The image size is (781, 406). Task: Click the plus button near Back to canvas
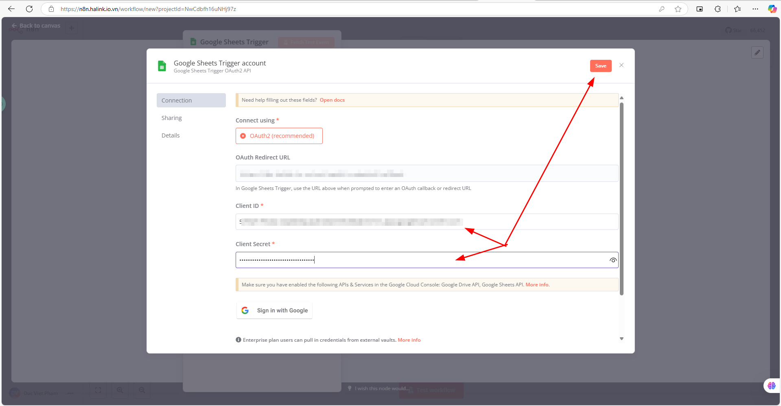(72, 28)
